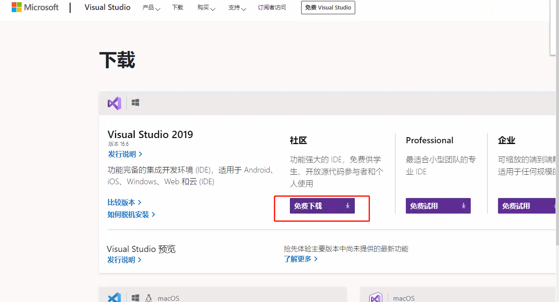Screen dimensions: 559x302
Task: Click the 功能强大的 IDE 社区 description
Action: [x=337, y=171]
